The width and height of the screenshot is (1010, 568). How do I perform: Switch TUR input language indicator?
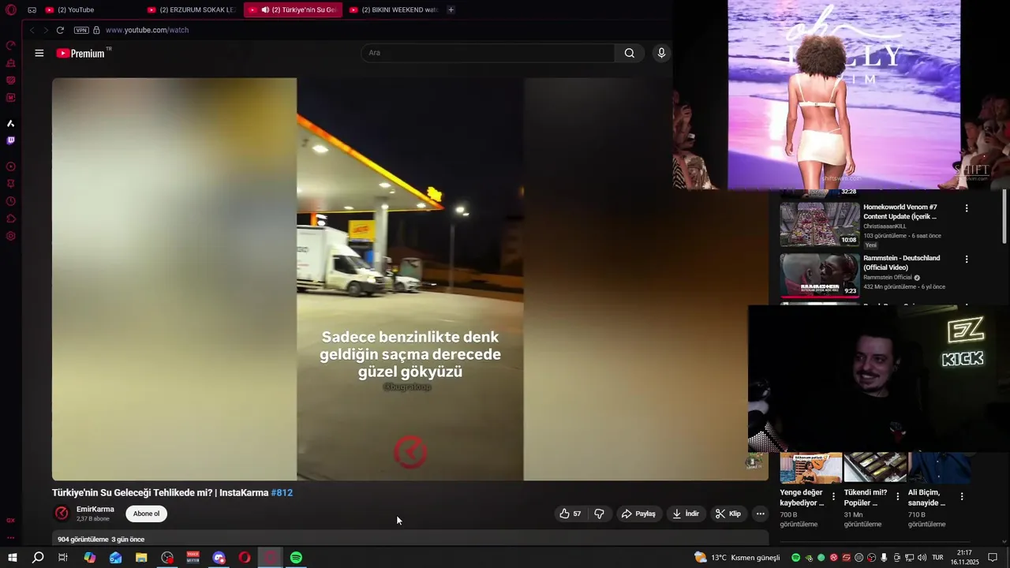[x=937, y=558]
